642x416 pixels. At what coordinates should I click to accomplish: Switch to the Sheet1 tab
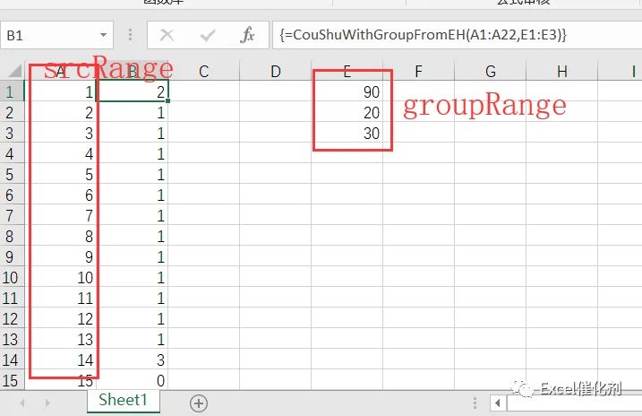coord(124,400)
